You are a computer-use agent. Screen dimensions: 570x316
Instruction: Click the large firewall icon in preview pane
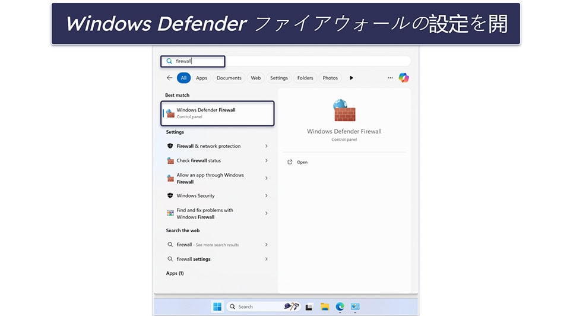click(344, 110)
